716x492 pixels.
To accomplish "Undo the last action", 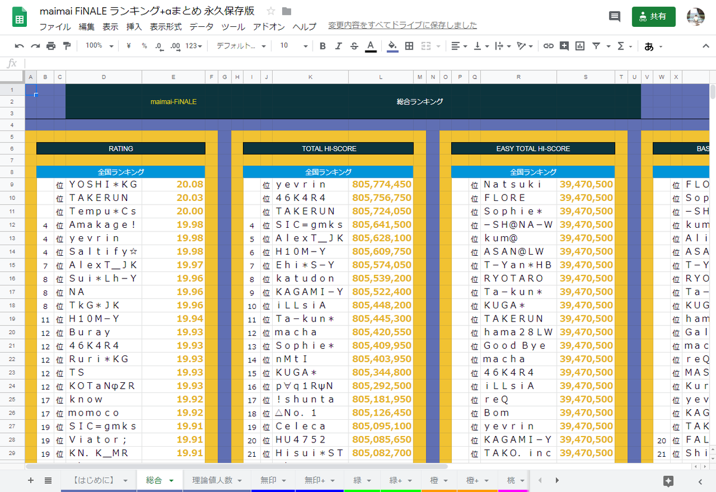I will point(20,46).
